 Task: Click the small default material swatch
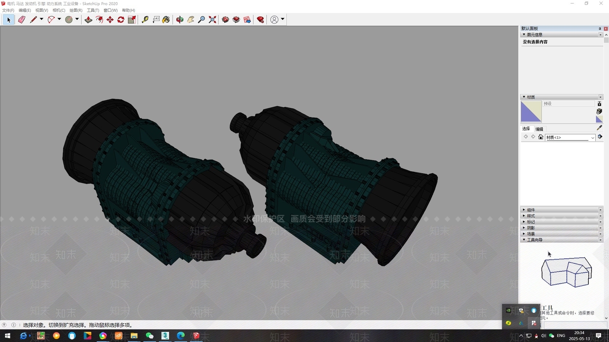click(599, 119)
